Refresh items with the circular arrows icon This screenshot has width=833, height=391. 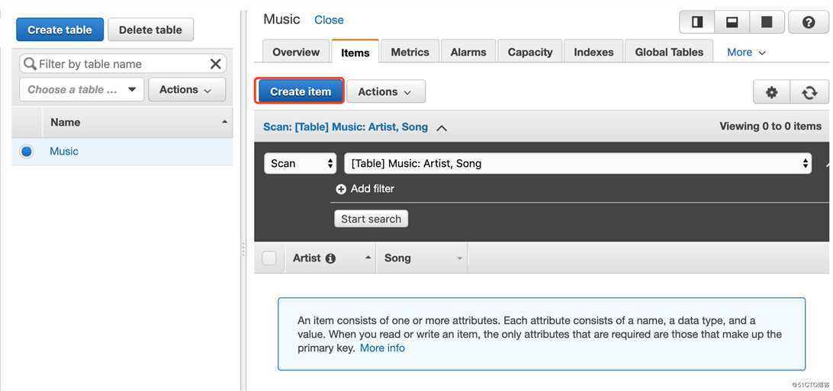(x=809, y=92)
